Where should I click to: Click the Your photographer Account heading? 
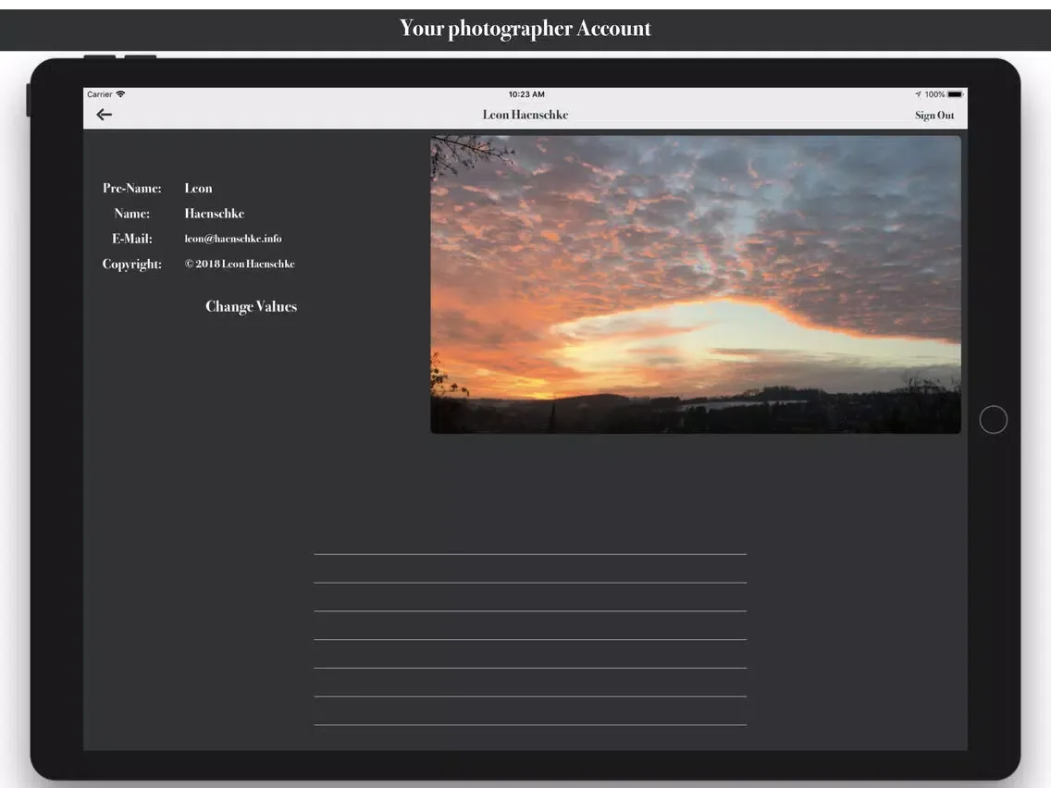coord(525,28)
